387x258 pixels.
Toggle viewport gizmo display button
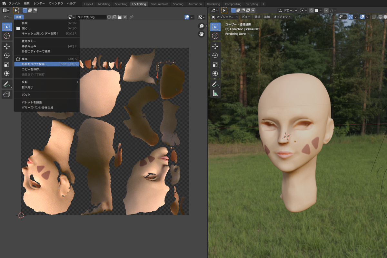(350, 17)
